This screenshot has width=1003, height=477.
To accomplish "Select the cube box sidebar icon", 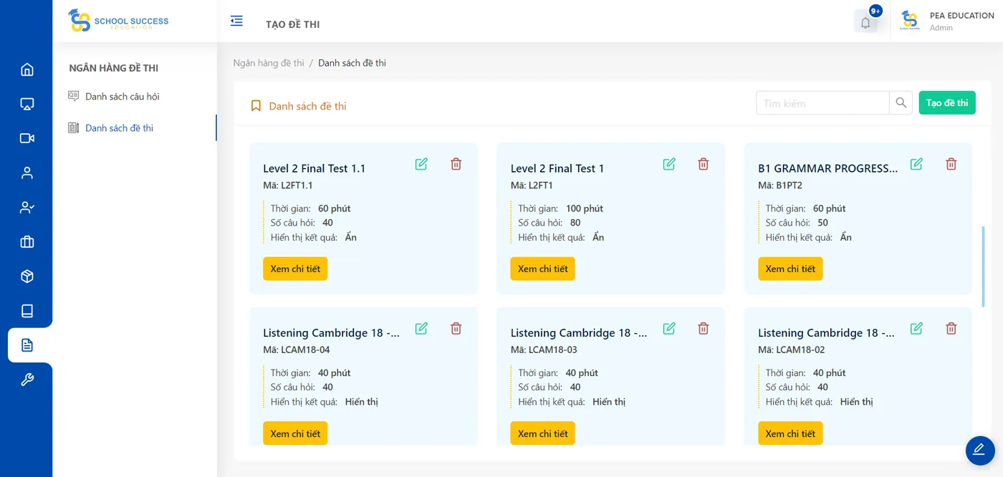I will tap(27, 276).
